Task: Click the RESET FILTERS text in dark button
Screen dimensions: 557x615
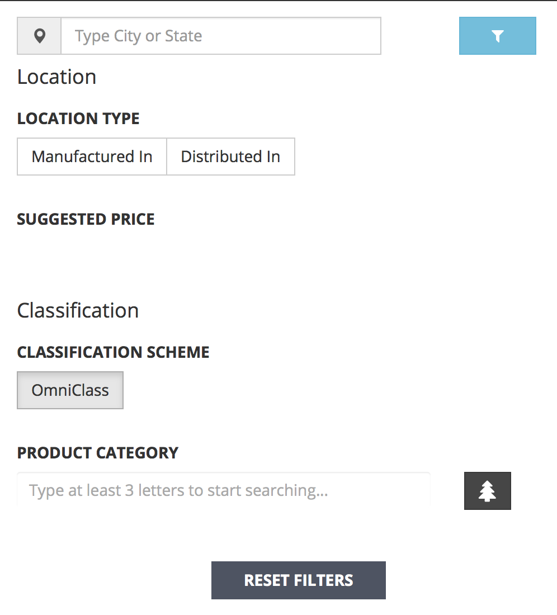Action: click(x=299, y=580)
